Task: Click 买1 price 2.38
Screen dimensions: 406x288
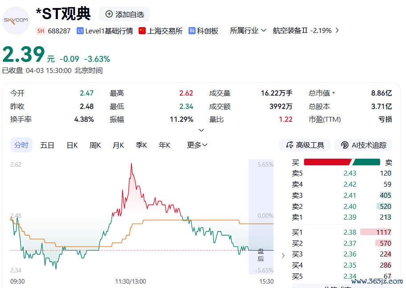Action: [350, 232]
